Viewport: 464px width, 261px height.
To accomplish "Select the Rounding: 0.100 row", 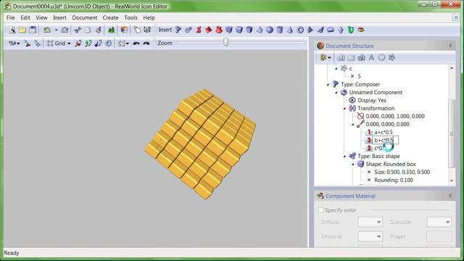I will click(x=394, y=181).
